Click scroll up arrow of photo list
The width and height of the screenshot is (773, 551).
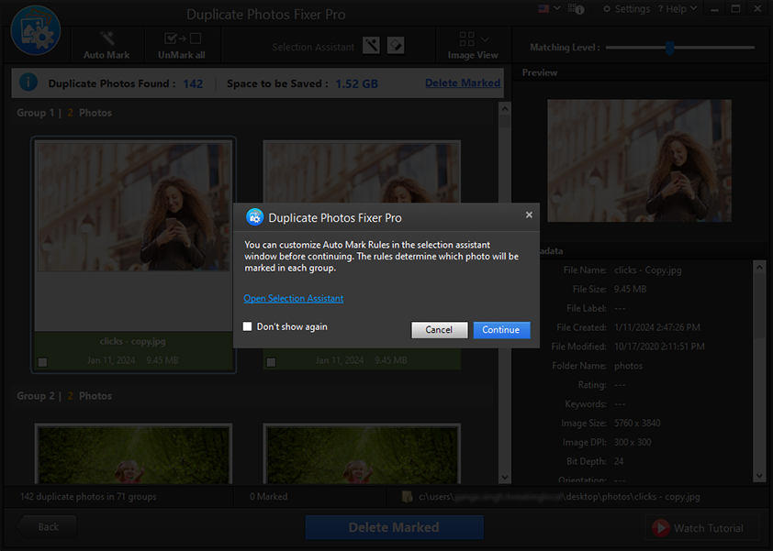(505, 108)
